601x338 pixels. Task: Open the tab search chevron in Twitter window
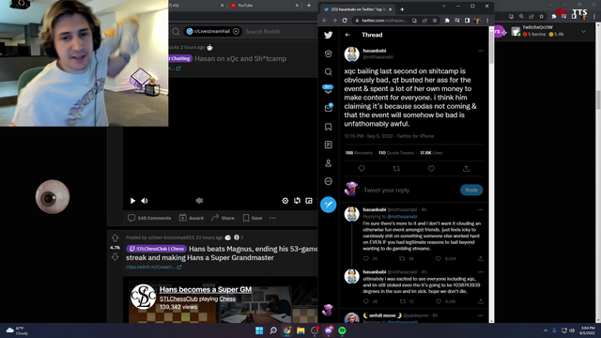tap(444, 7)
